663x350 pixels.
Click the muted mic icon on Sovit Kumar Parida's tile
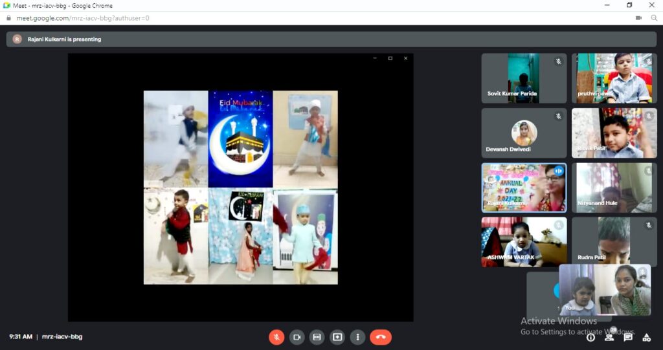(559, 61)
